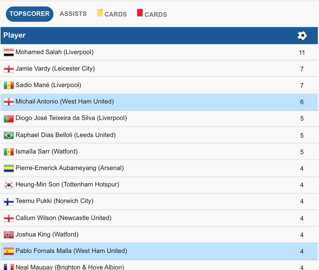319x270 pixels.
Task: Click the red card icon
Action: [x=140, y=13]
